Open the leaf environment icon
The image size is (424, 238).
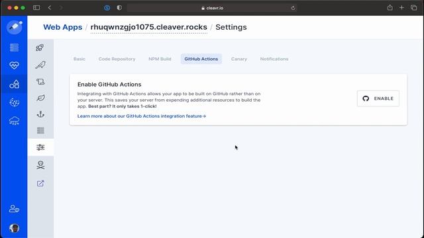(40, 98)
